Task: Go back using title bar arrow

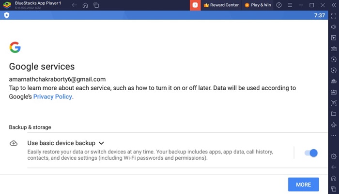Action: coord(75,5)
